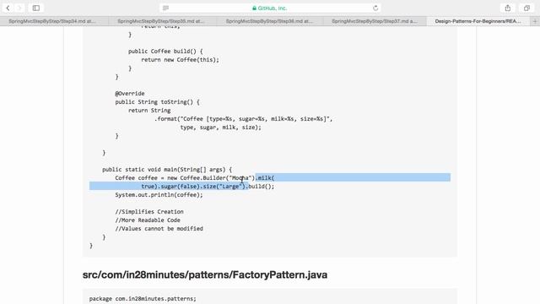Switch to Step35.md tab
This screenshot has width=540, height=304.
tap(161, 21)
